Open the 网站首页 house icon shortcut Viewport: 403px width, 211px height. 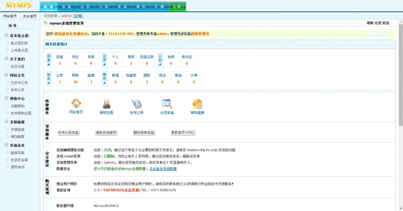click(76, 104)
